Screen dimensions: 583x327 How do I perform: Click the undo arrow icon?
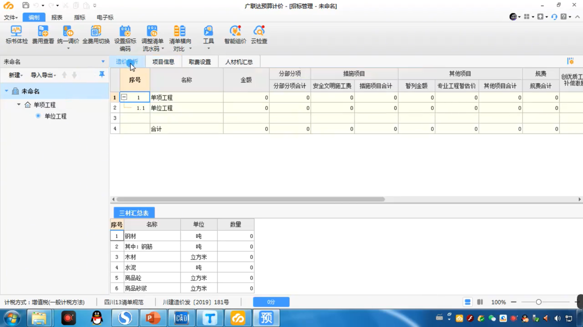[x=36, y=6]
